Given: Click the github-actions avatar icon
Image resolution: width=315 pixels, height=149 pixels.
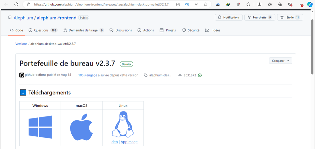Looking at the screenshot, I should [21, 75].
